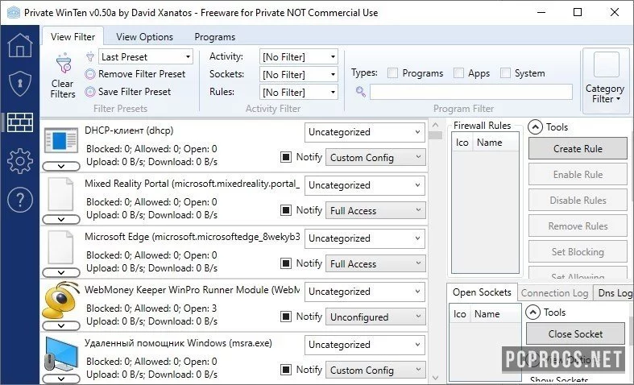Click the Category Filter large icon box
Screen dimensions: 634x385
click(x=606, y=64)
